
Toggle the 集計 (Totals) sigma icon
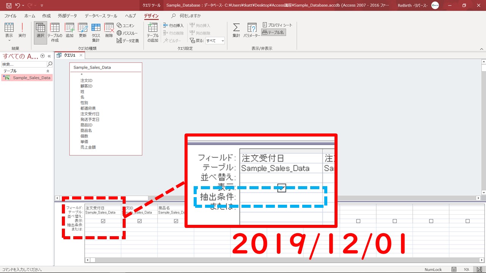pos(236,30)
